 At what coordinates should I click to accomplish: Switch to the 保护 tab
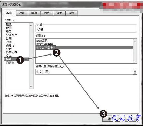tap(71, 13)
